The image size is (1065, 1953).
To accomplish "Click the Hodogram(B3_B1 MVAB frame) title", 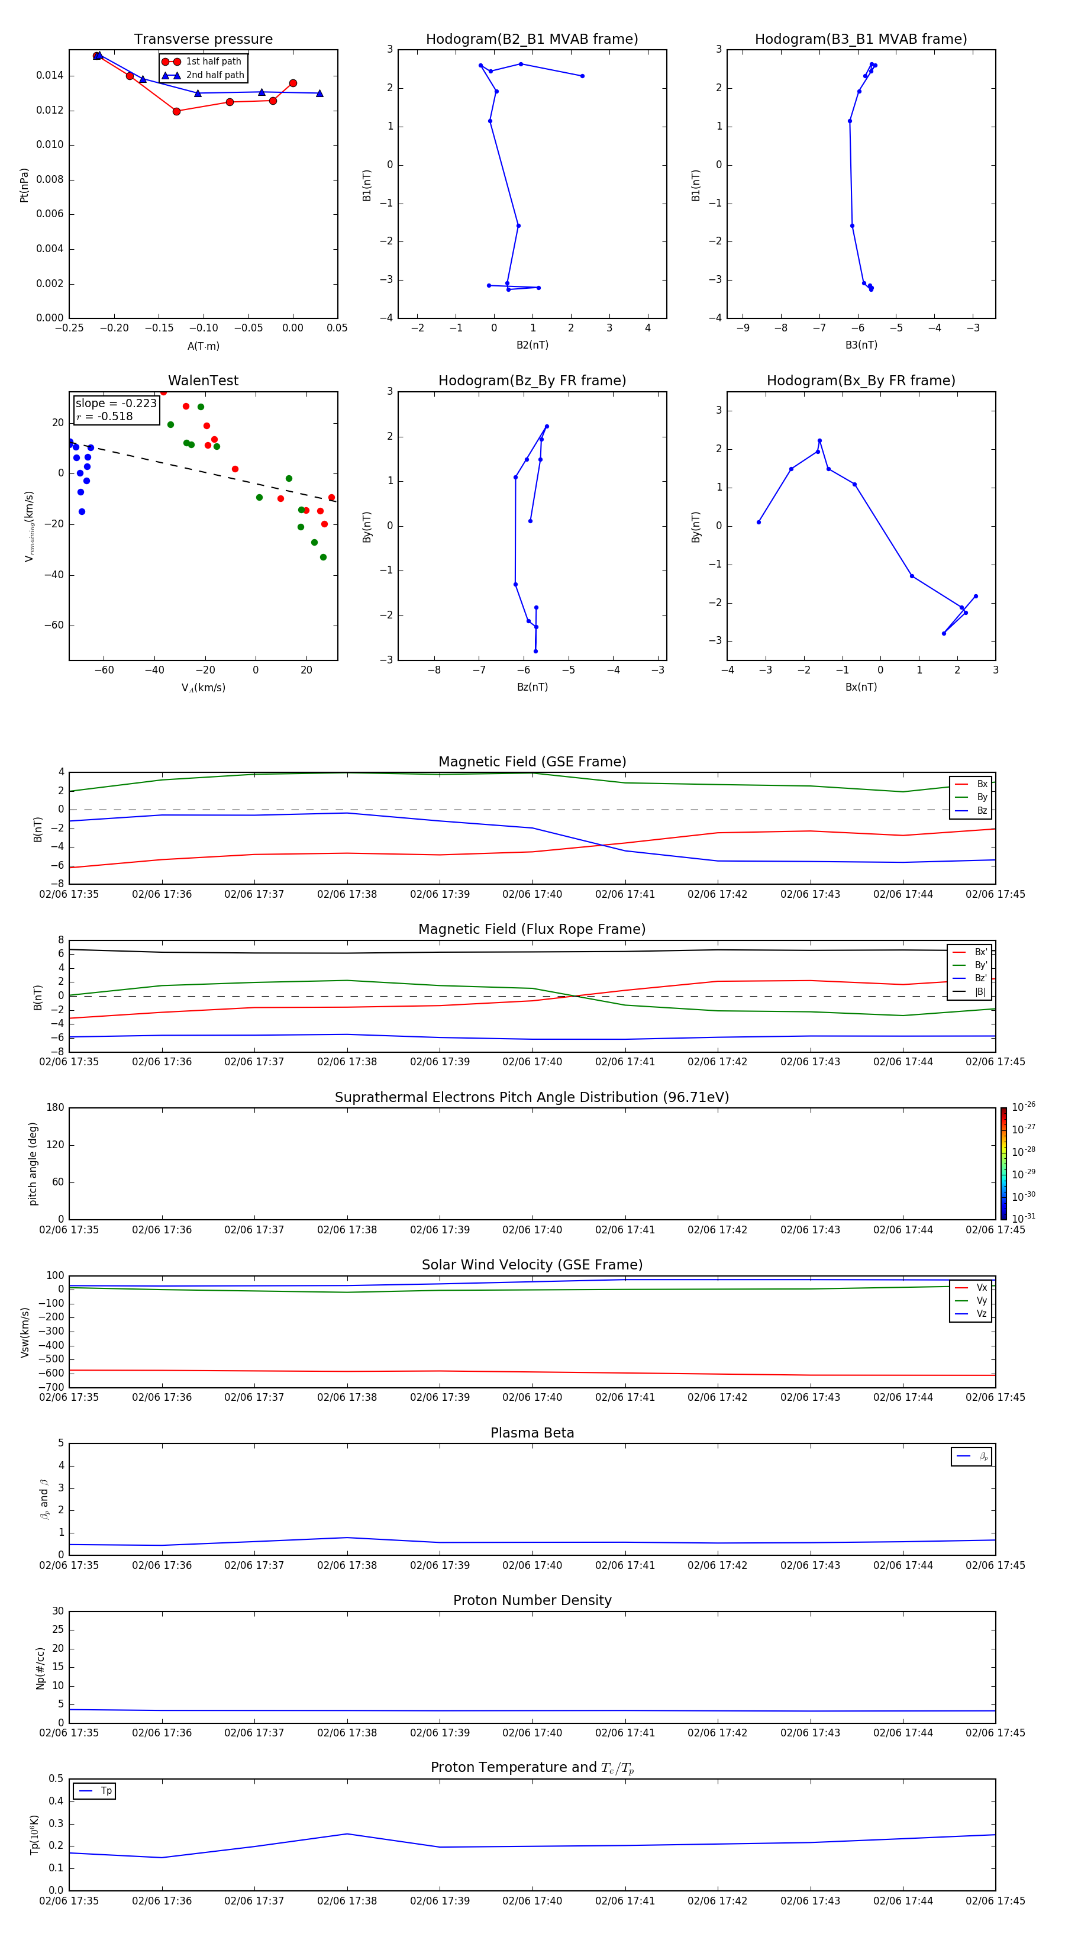I will coord(861,40).
